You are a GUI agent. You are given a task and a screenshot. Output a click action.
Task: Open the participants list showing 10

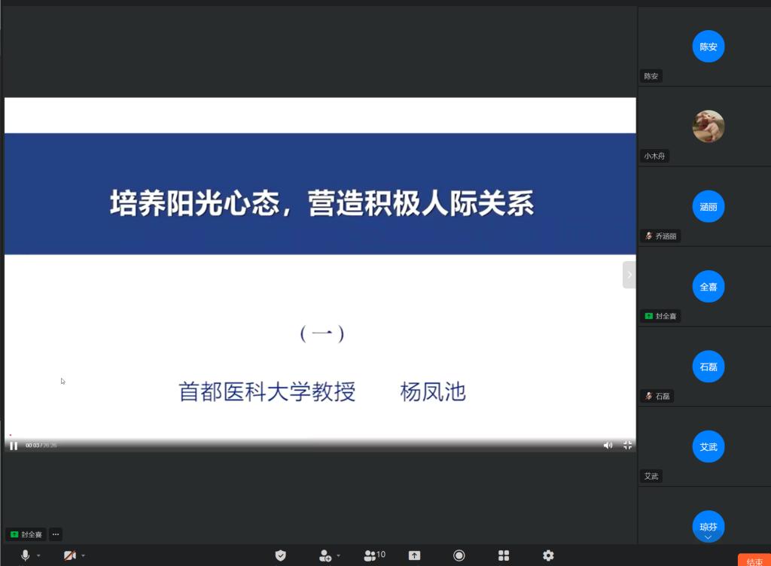pos(374,555)
